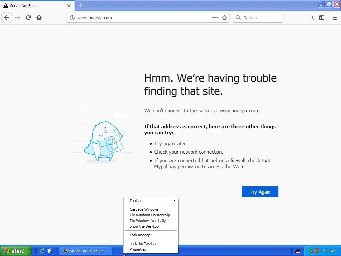Open Task Manager from context menu
Screen dimensions: 341x256
pyautogui.click(x=151, y=235)
